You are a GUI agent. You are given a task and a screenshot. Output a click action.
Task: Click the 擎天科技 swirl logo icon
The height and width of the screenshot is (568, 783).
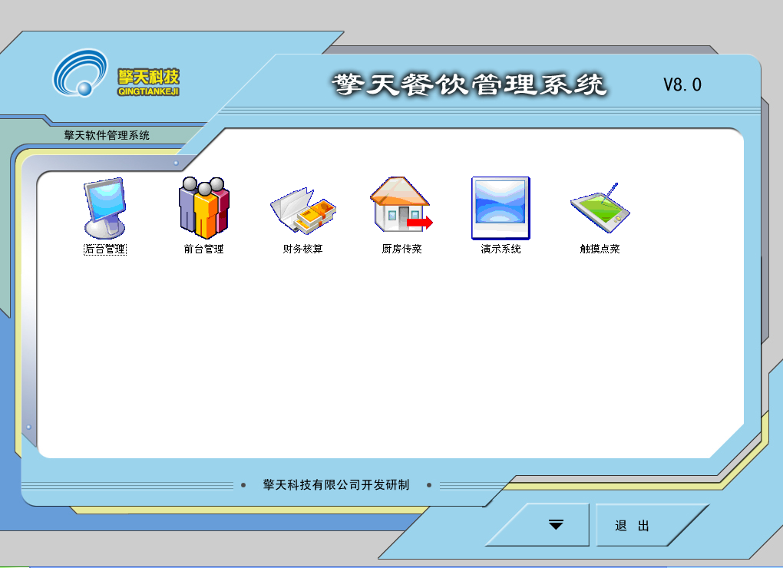[x=81, y=73]
